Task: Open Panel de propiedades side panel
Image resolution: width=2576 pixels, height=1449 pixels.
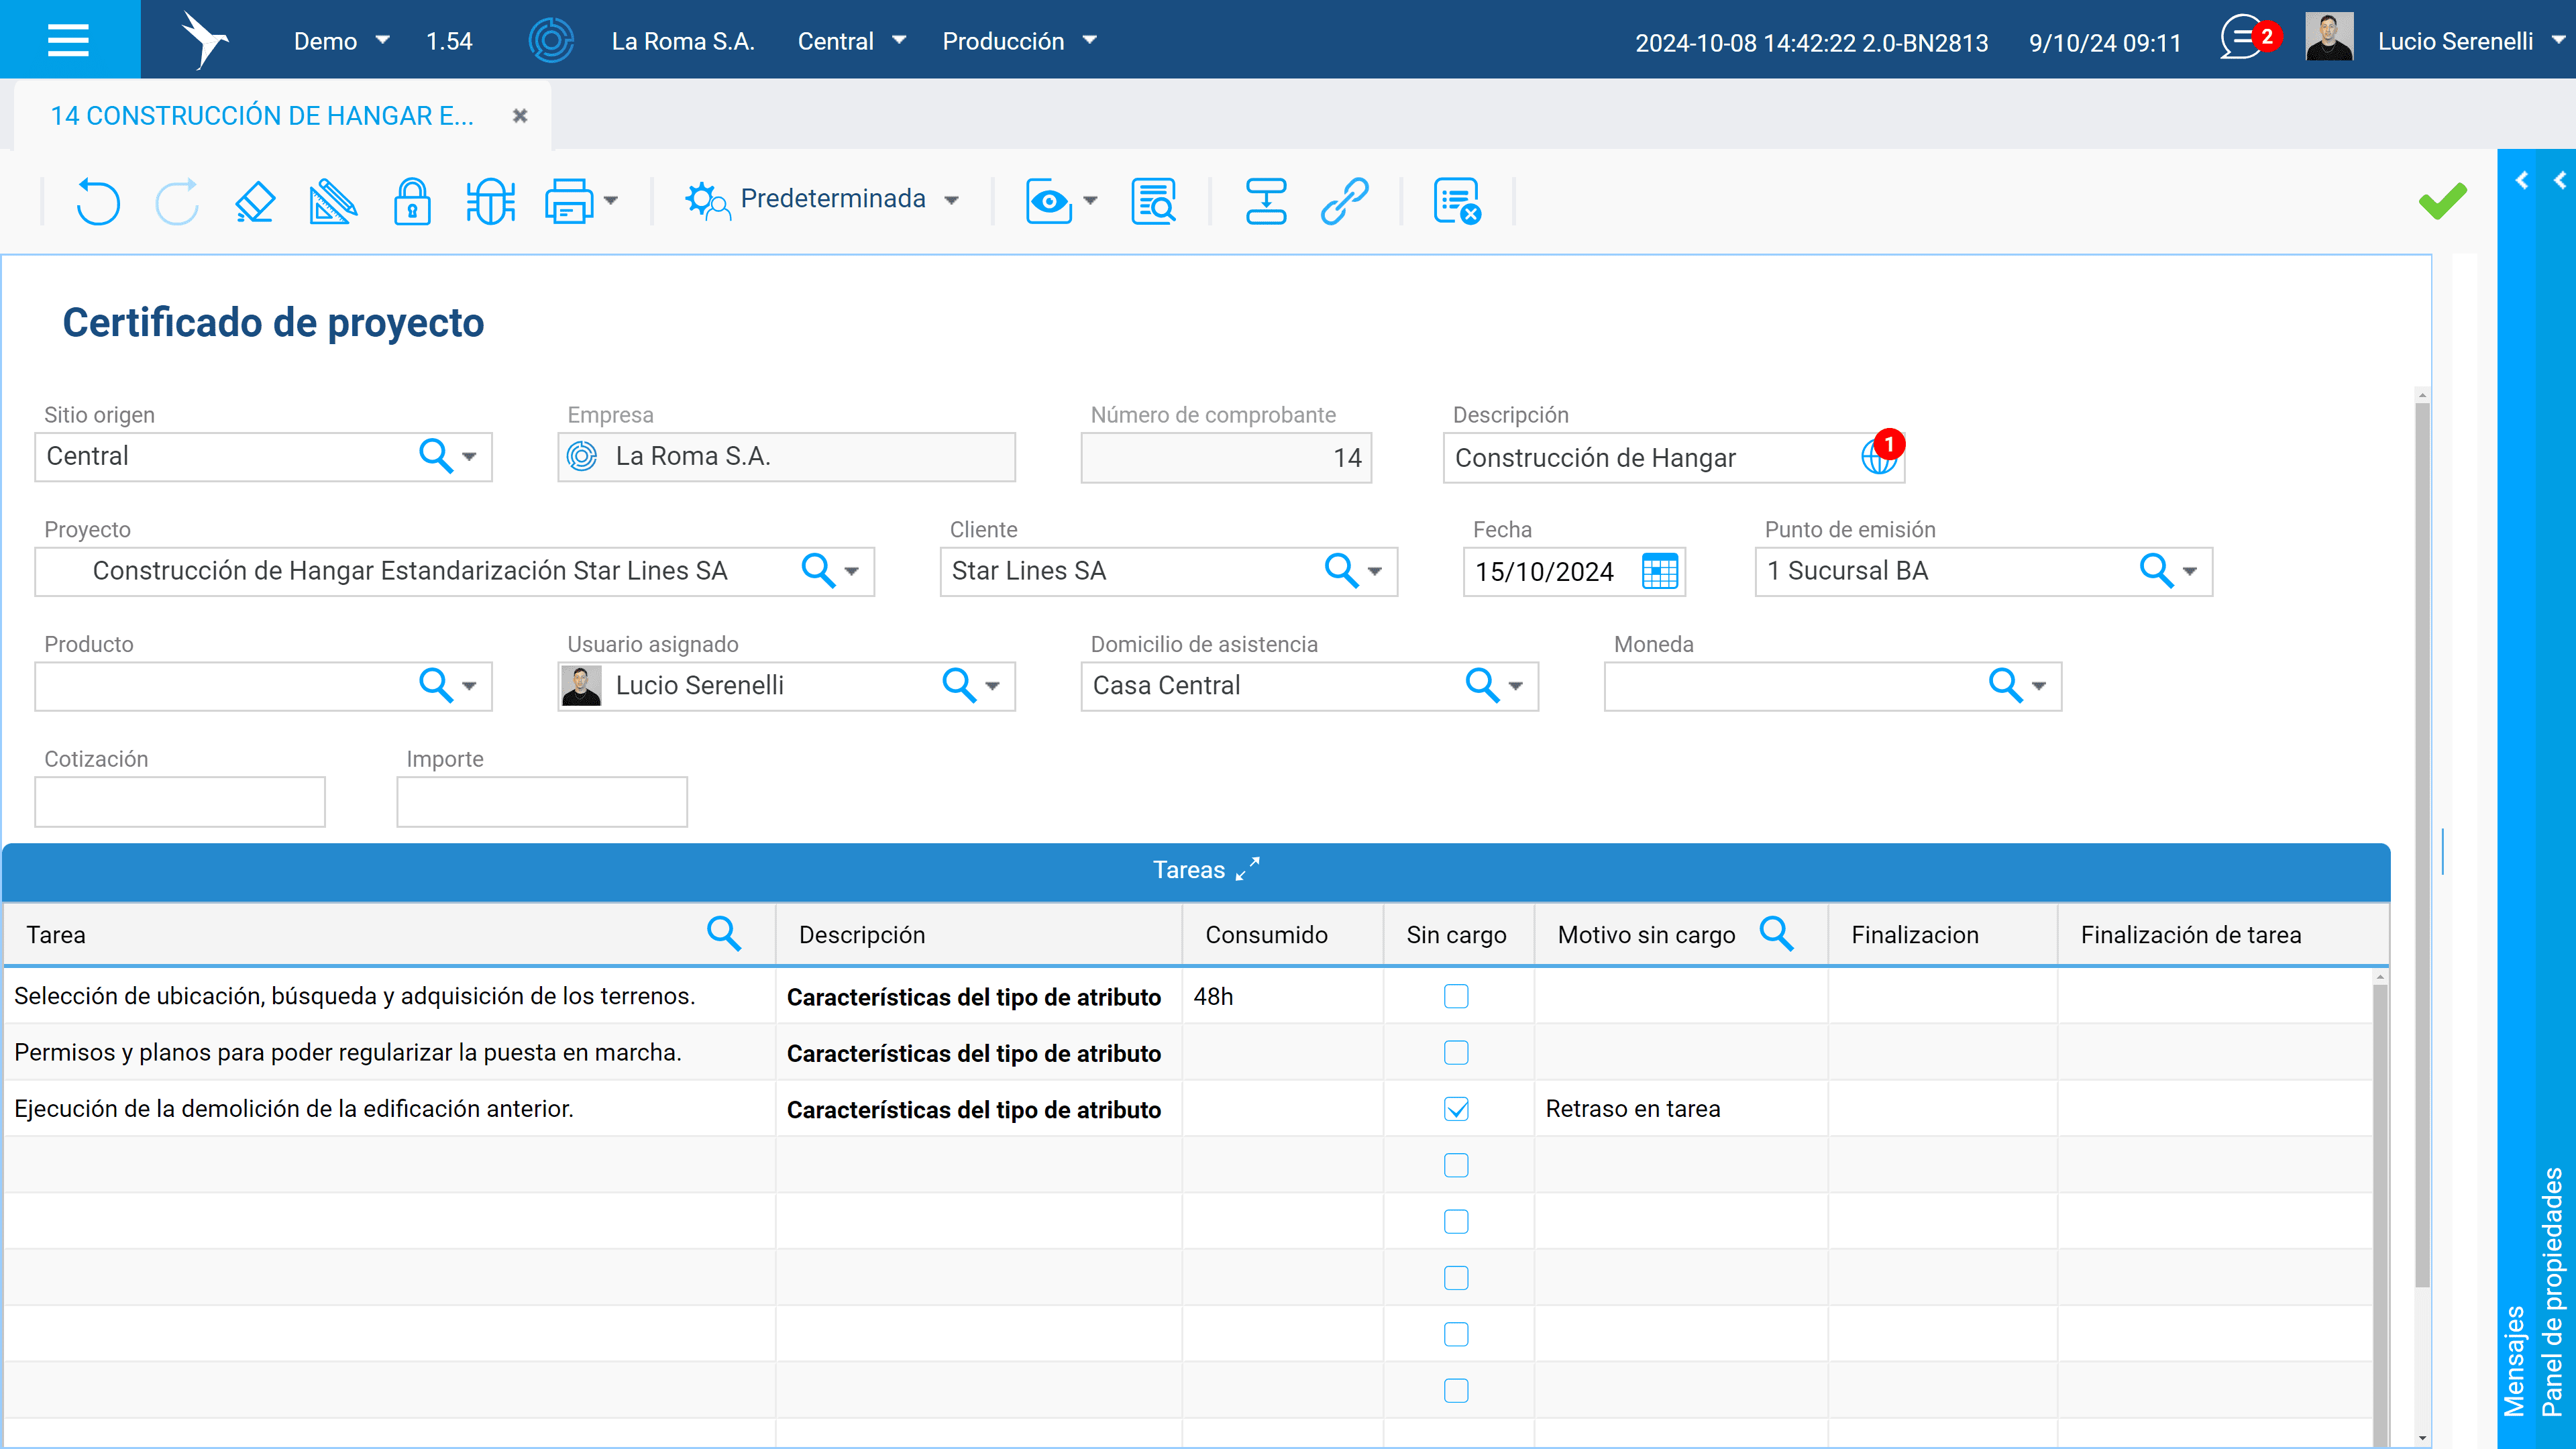Action: click(x=2552, y=1290)
